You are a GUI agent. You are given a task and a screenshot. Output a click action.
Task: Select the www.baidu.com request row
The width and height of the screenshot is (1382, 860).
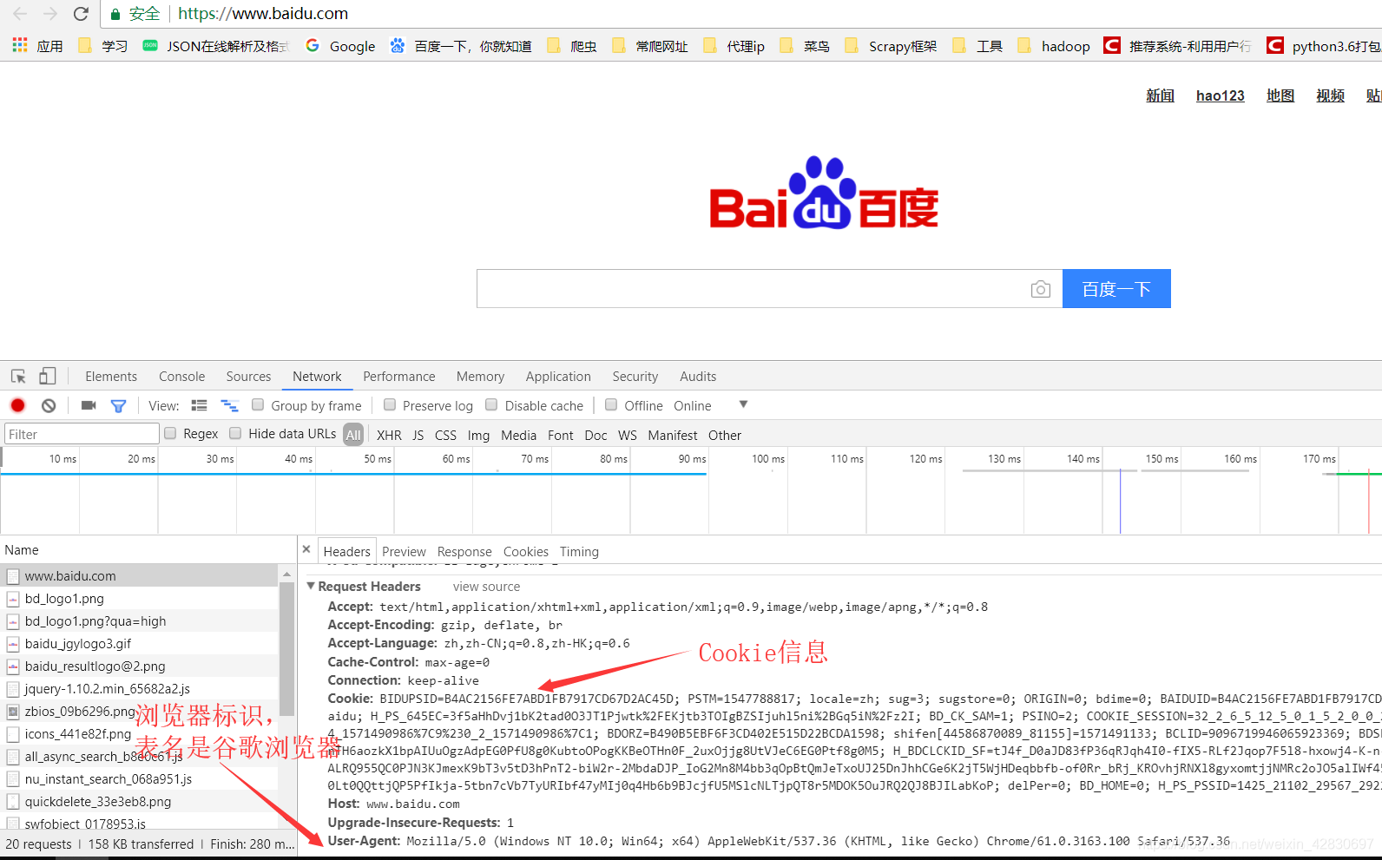pyautogui.click(x=140, y=575)
